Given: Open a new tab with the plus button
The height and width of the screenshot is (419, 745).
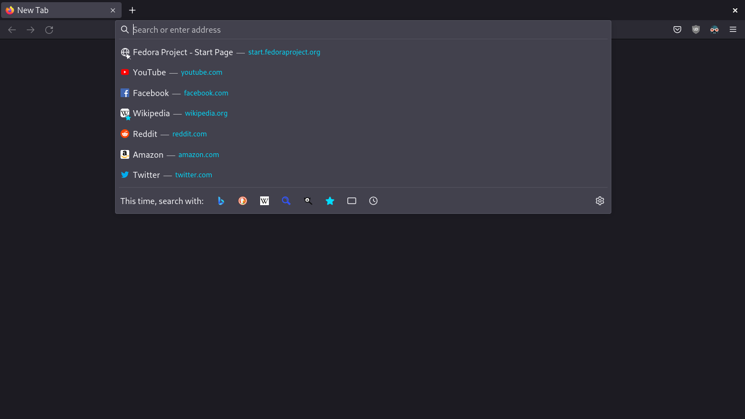Looking at the screenshot, I should click(x=132, y=10).
